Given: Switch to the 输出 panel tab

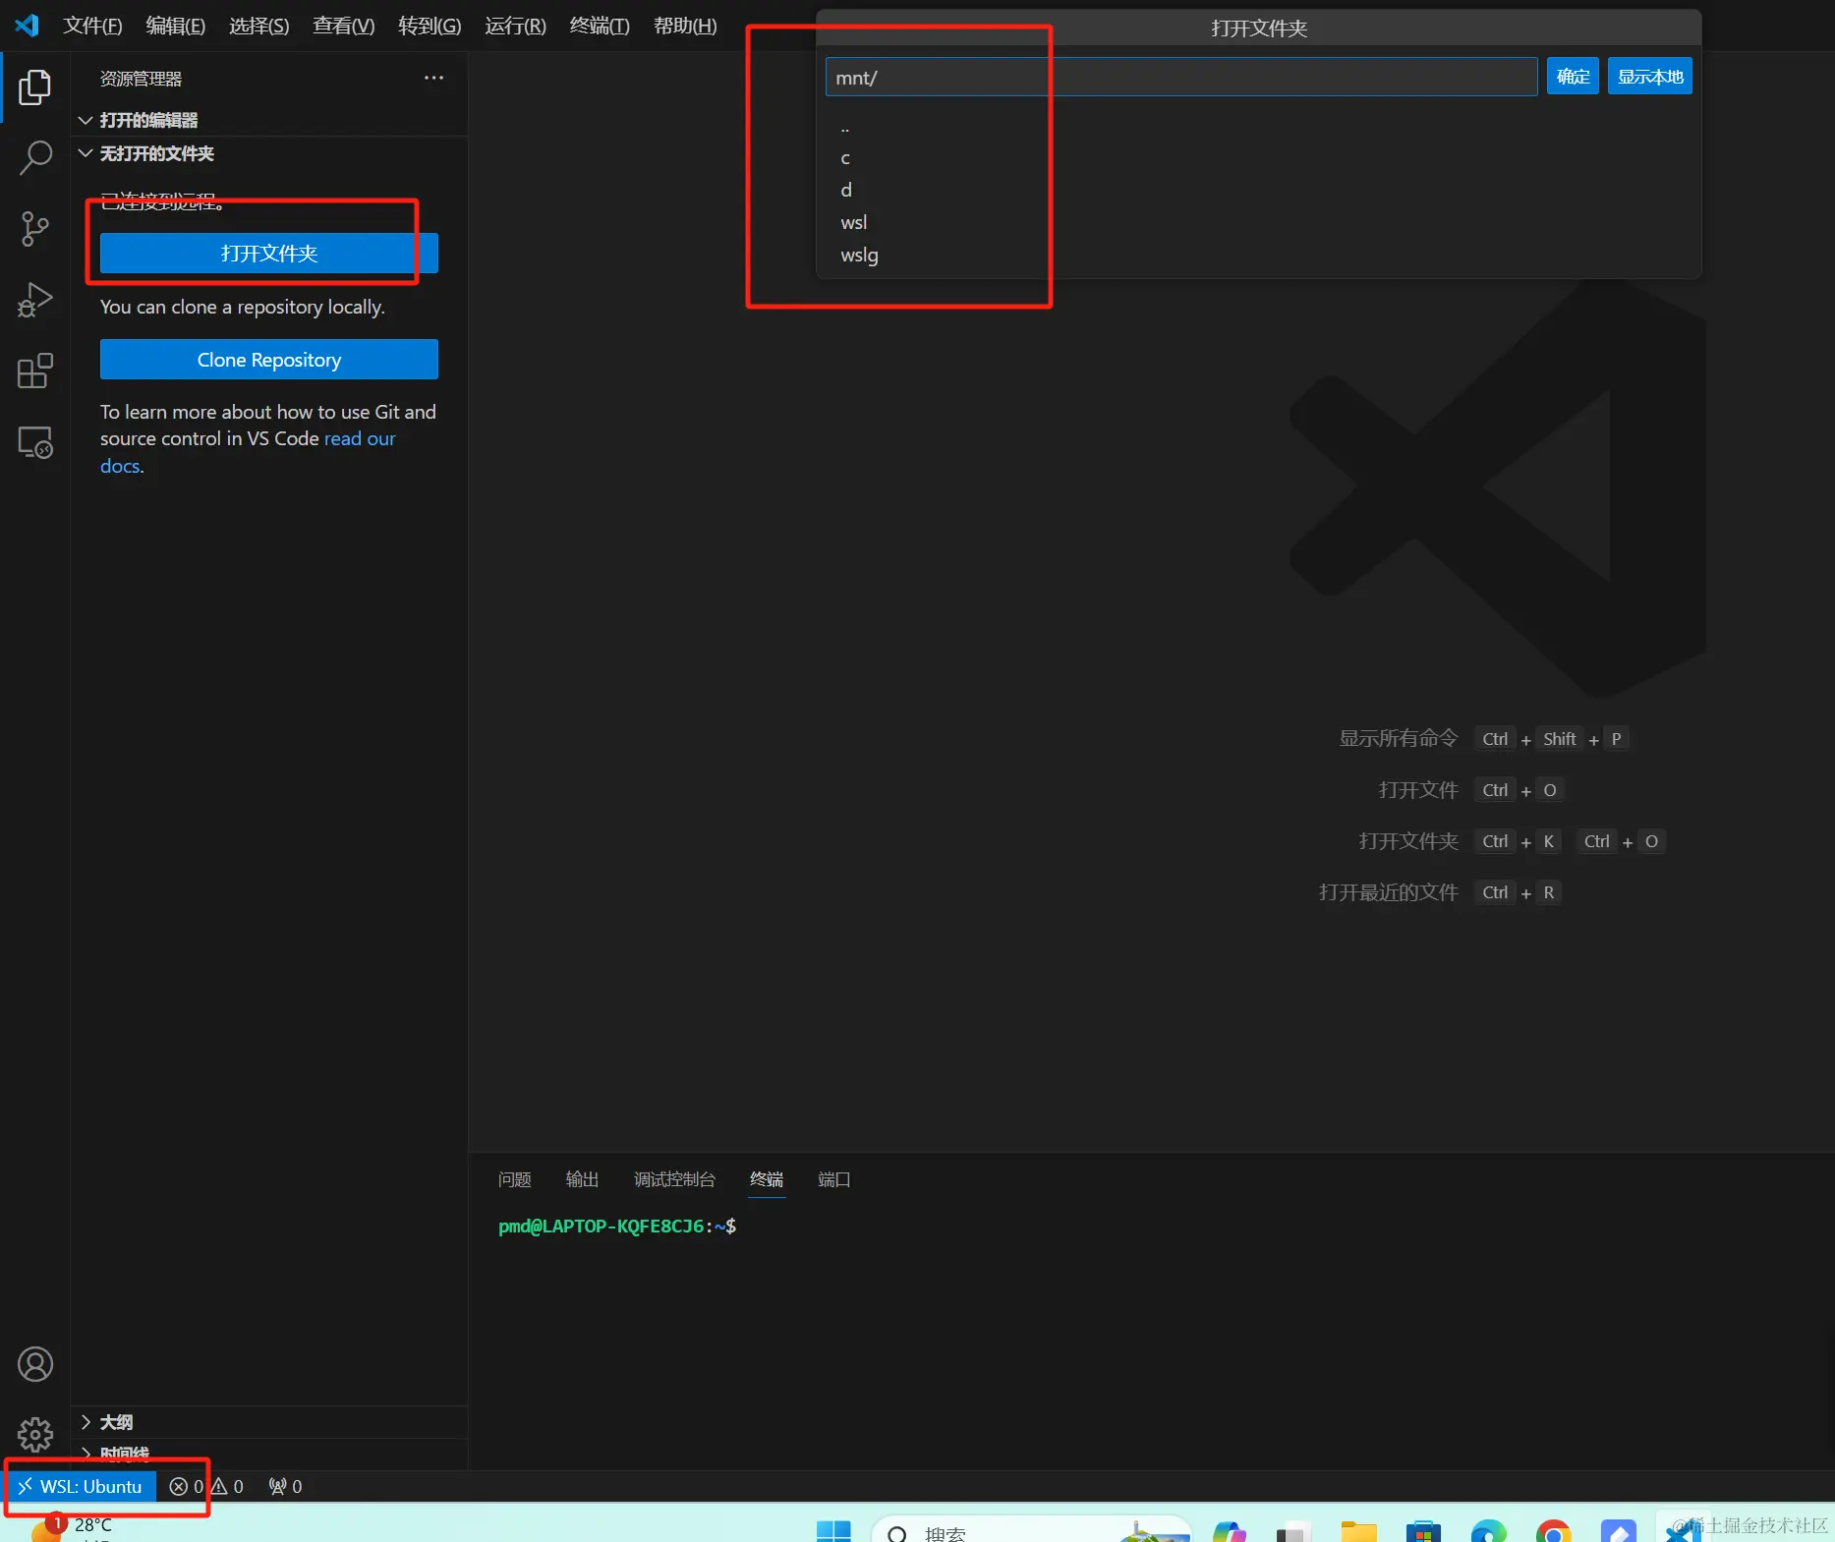Looking at the screenshot, I should tap(582, 1179).
